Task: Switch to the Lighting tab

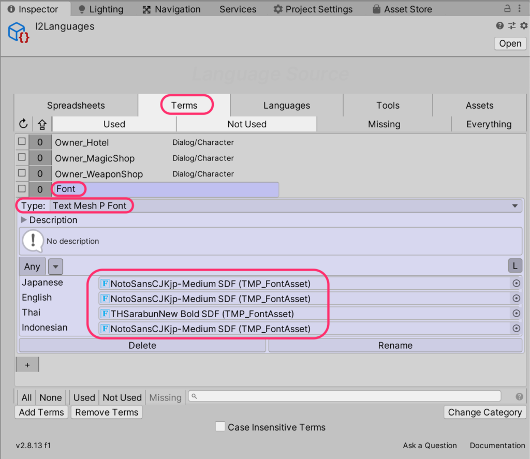Action: tap(100, 9)
